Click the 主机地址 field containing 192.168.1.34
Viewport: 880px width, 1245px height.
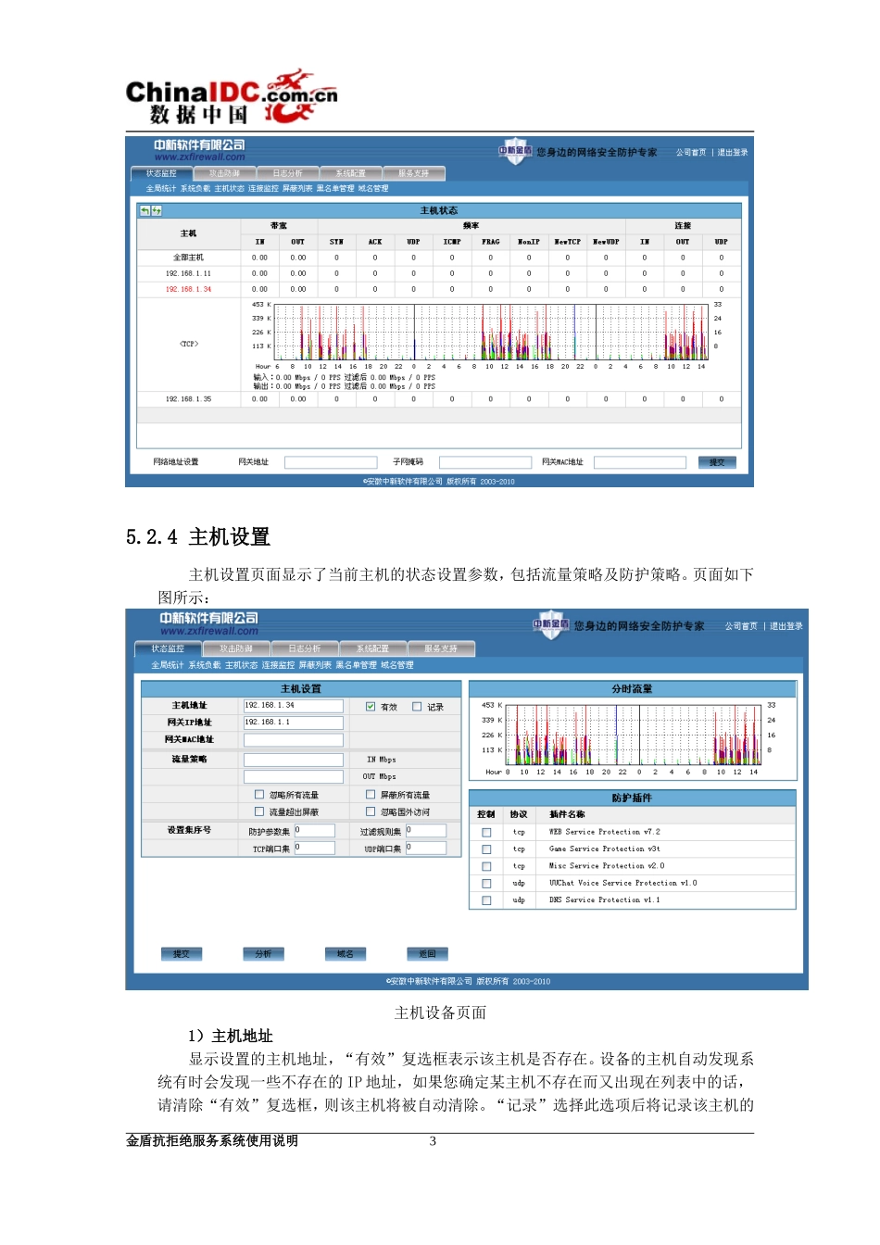(x=294, y=706)
